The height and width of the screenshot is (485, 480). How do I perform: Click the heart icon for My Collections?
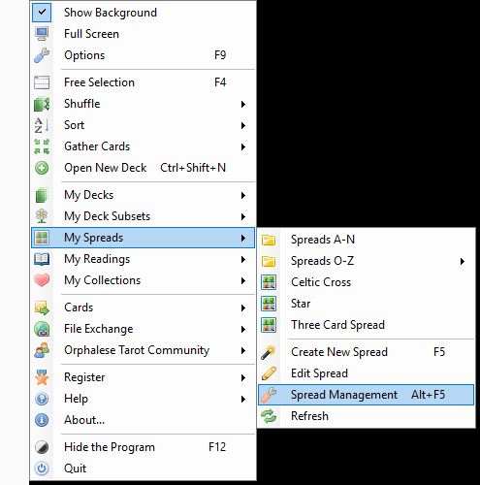(42, 280)
